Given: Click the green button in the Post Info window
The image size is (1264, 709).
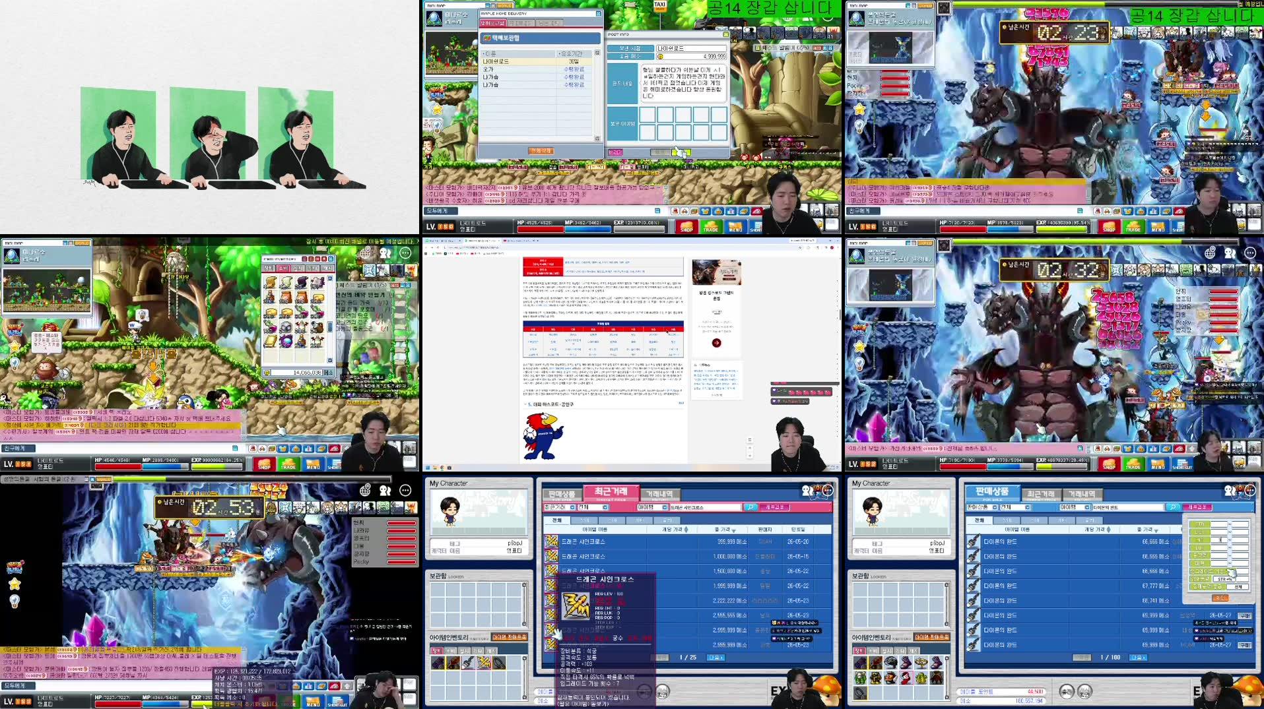Looking at the screenshot, I should pyautogui.click(x=681, y=152).
